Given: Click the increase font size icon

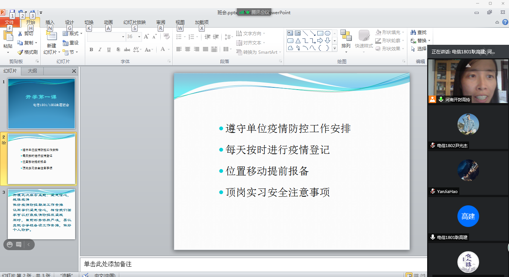Looking at the screenshot, I should pos(146,37).
